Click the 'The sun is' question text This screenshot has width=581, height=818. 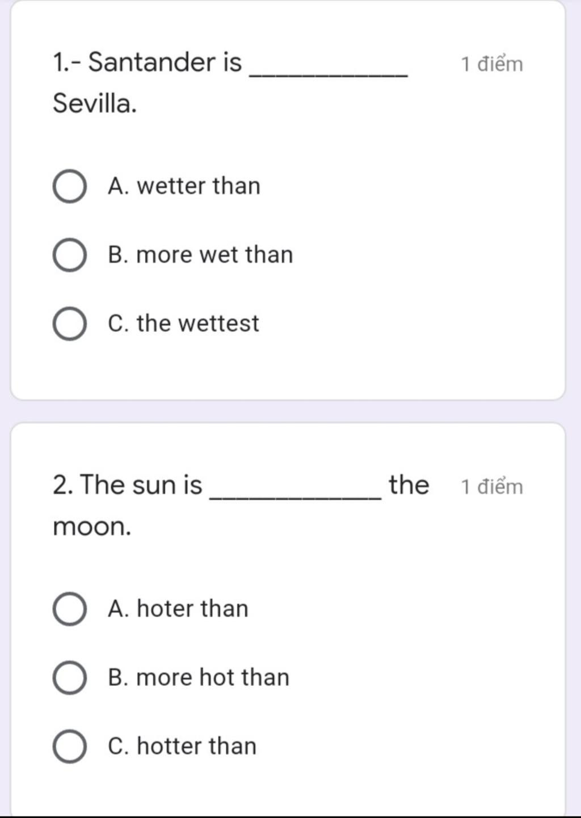[x=128, y=485]
